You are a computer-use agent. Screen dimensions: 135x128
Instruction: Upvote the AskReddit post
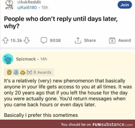point(6,40)
